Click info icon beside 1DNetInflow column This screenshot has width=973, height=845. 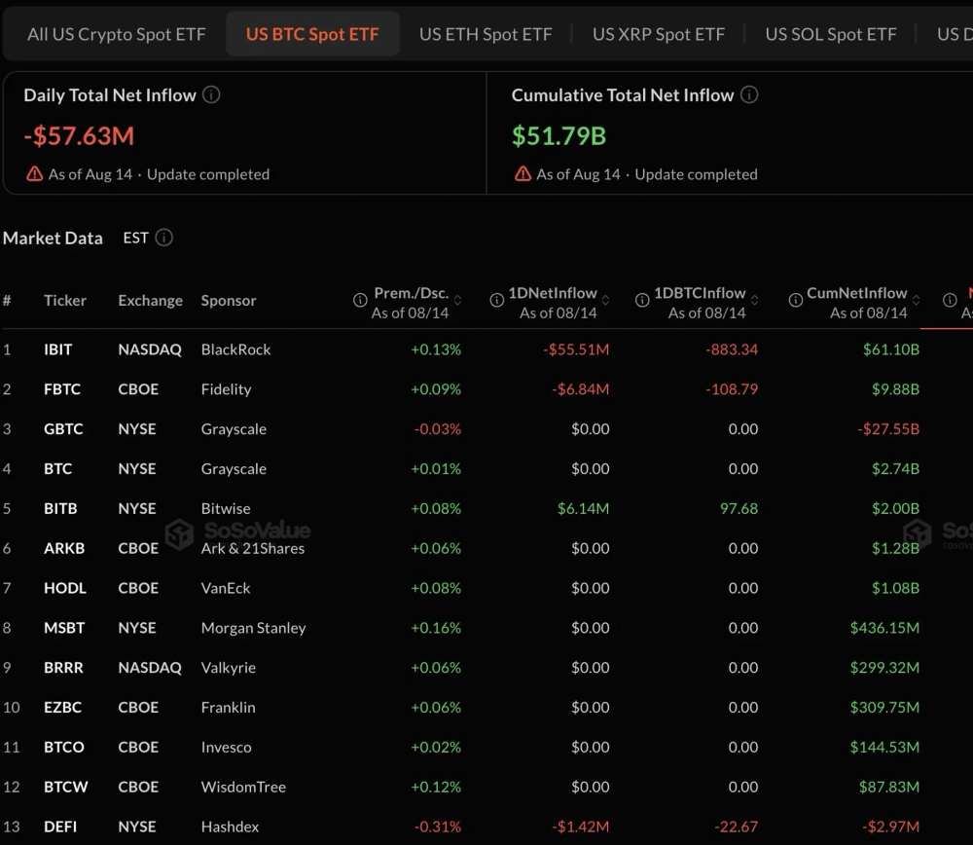coord(496,301)
